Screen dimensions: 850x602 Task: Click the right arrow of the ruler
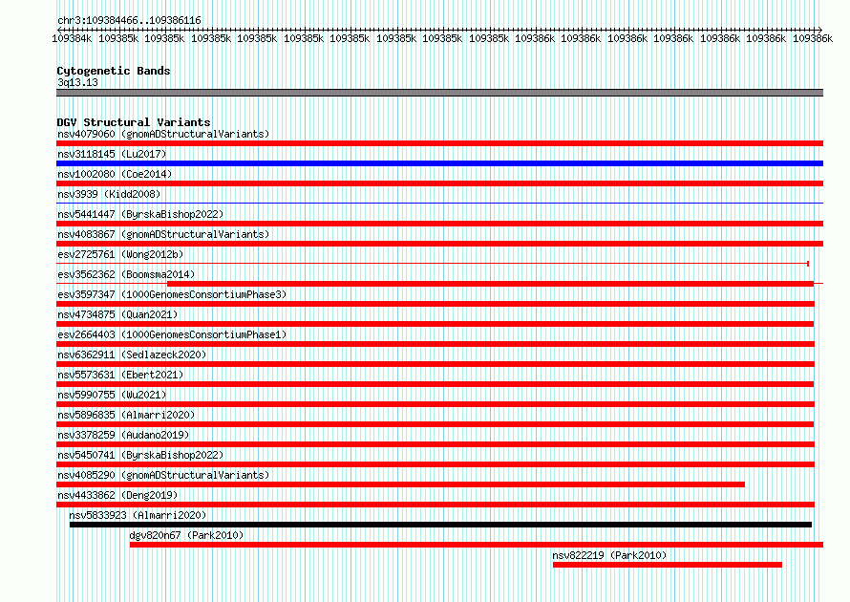tap(819, 30)
